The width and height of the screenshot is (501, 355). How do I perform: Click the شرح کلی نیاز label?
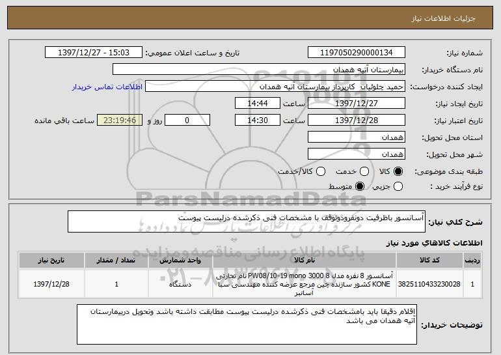pos(455,222)
